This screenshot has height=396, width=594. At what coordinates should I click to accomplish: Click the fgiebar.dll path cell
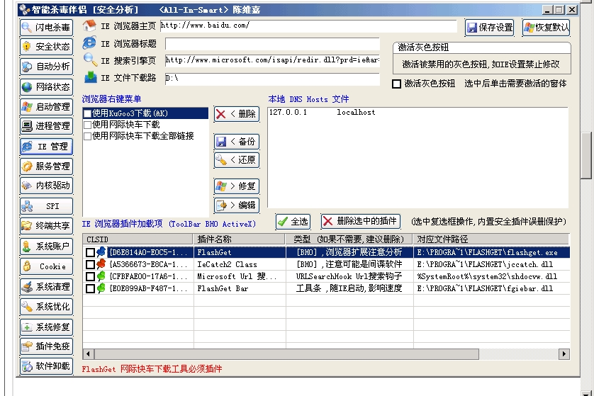[491, 288]
